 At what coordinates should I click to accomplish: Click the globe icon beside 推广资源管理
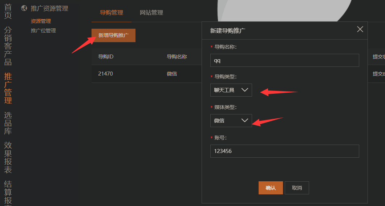tap(24, 8)
